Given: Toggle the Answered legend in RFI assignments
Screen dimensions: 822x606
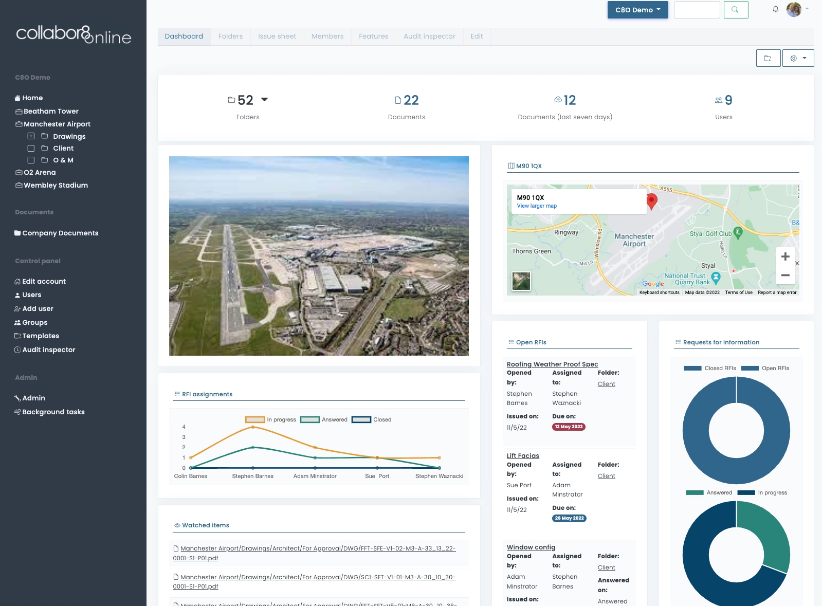Looking at the screenshot, I should coord(324,419).
